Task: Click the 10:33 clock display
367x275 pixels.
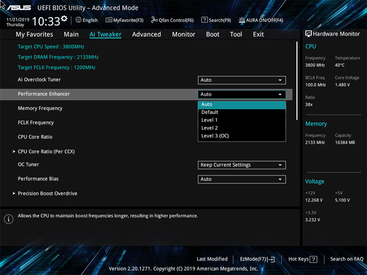Action: (46, 21)
